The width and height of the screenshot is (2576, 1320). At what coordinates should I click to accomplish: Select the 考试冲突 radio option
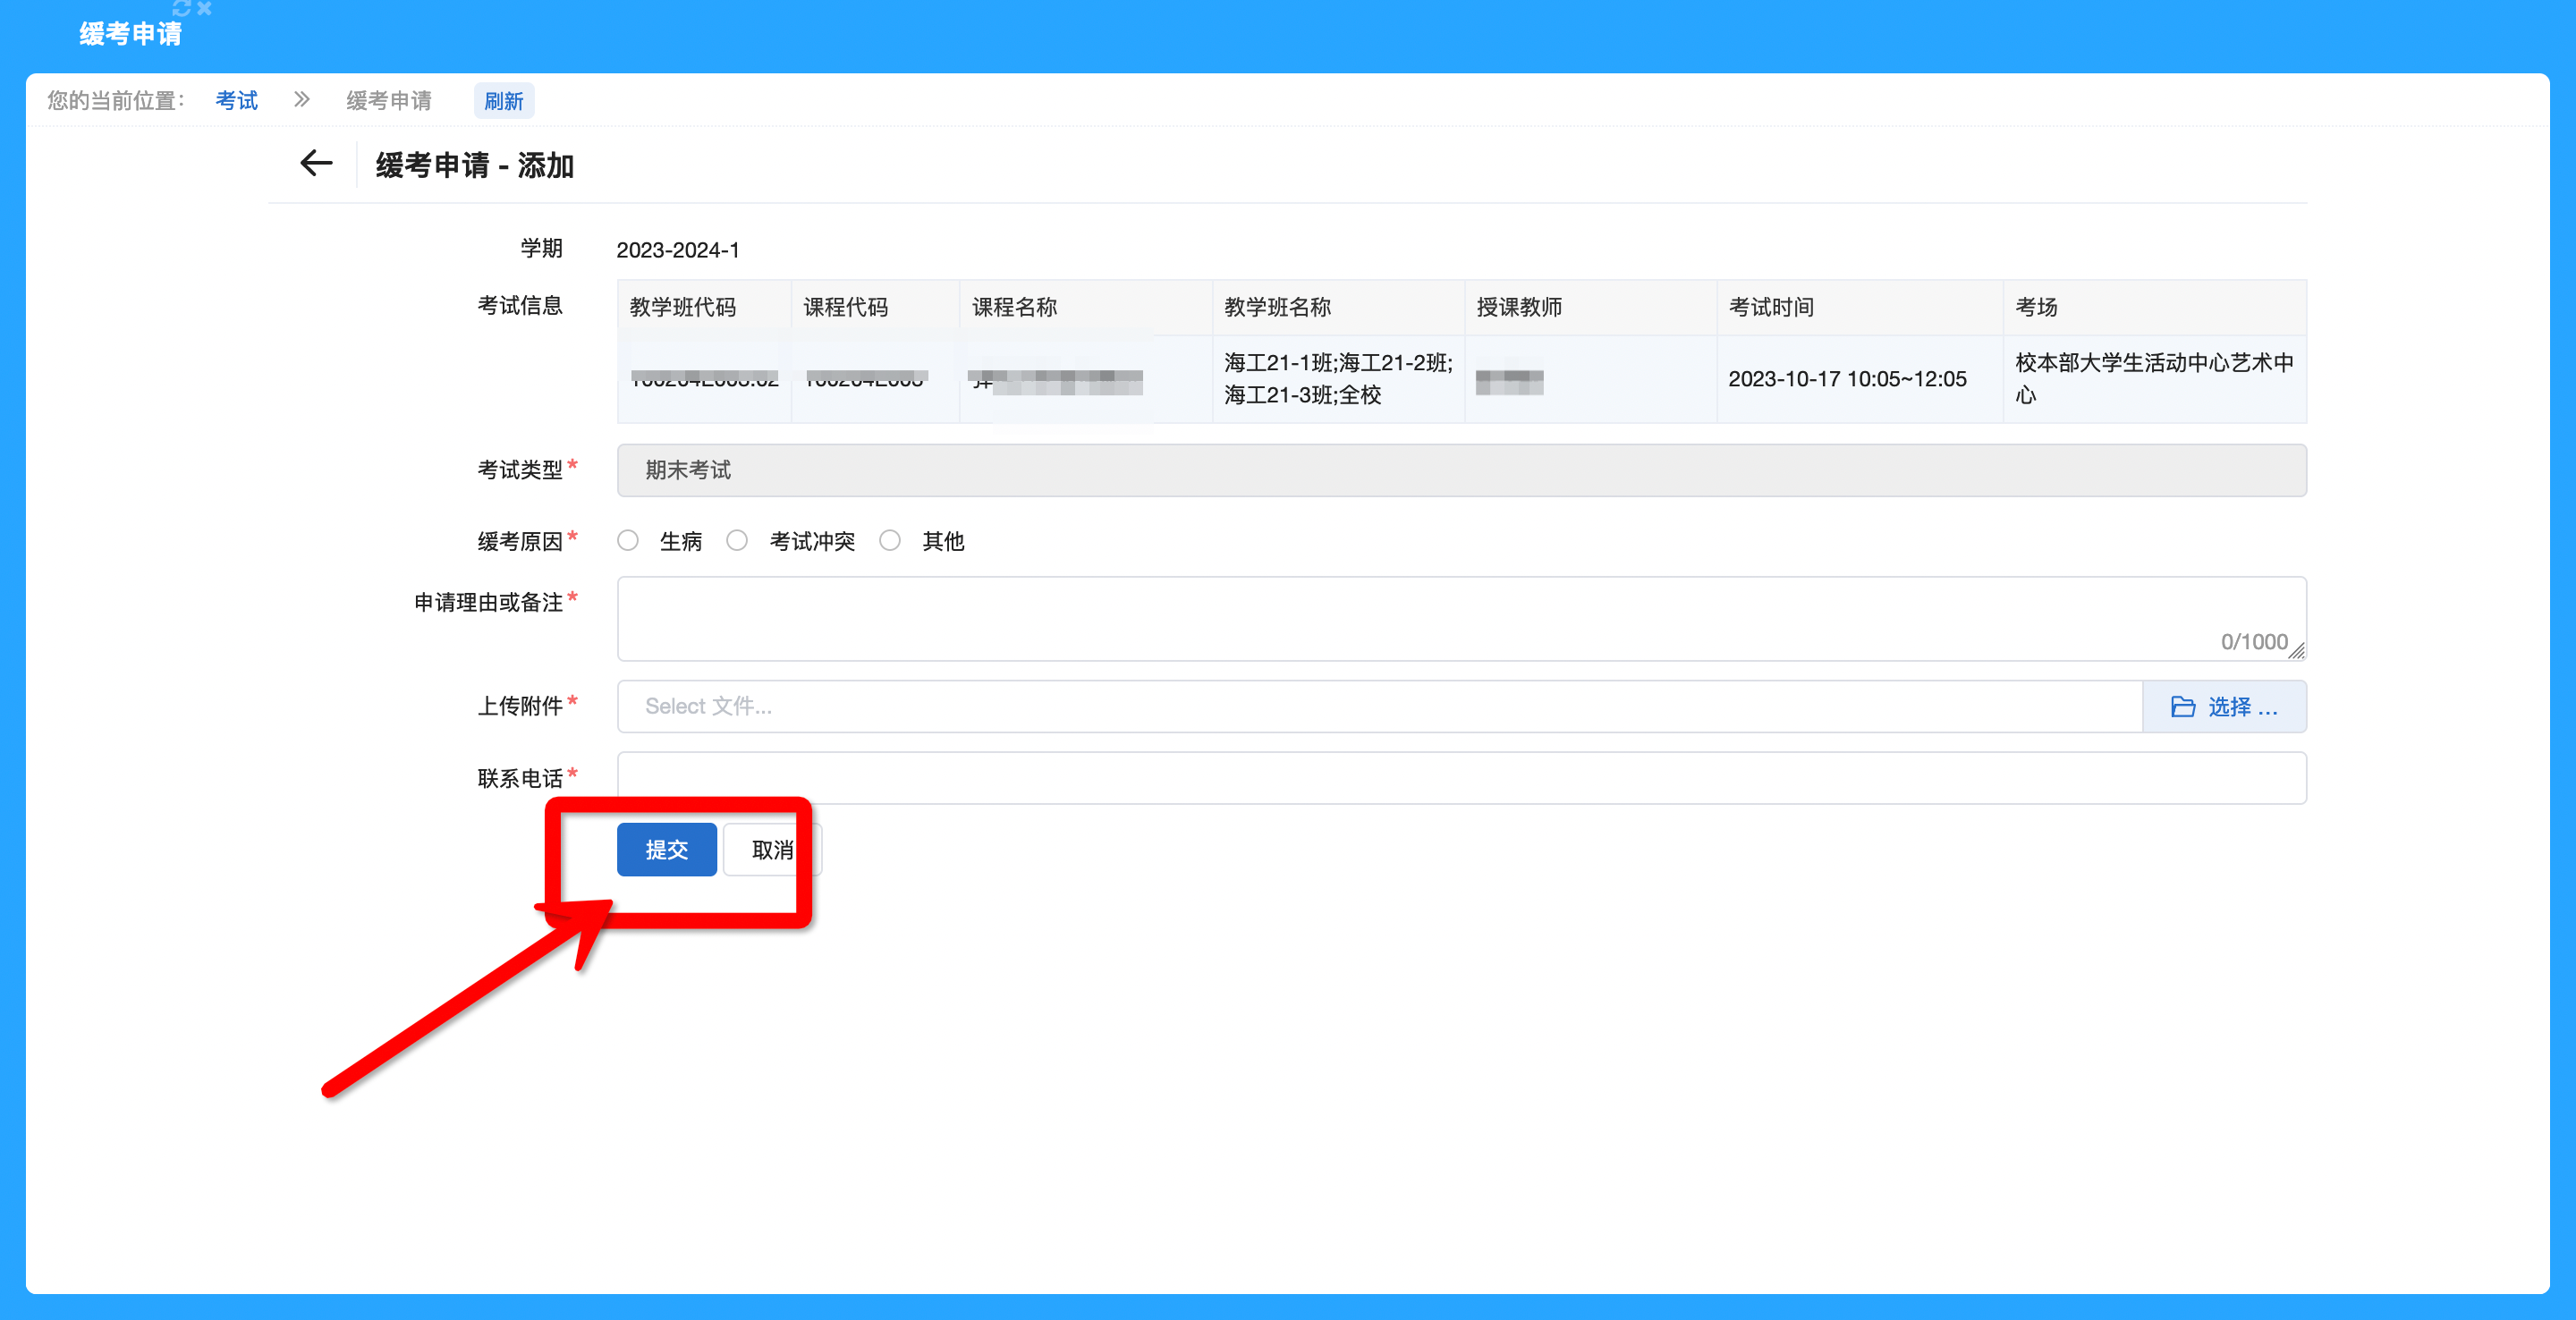pos(737,541)
